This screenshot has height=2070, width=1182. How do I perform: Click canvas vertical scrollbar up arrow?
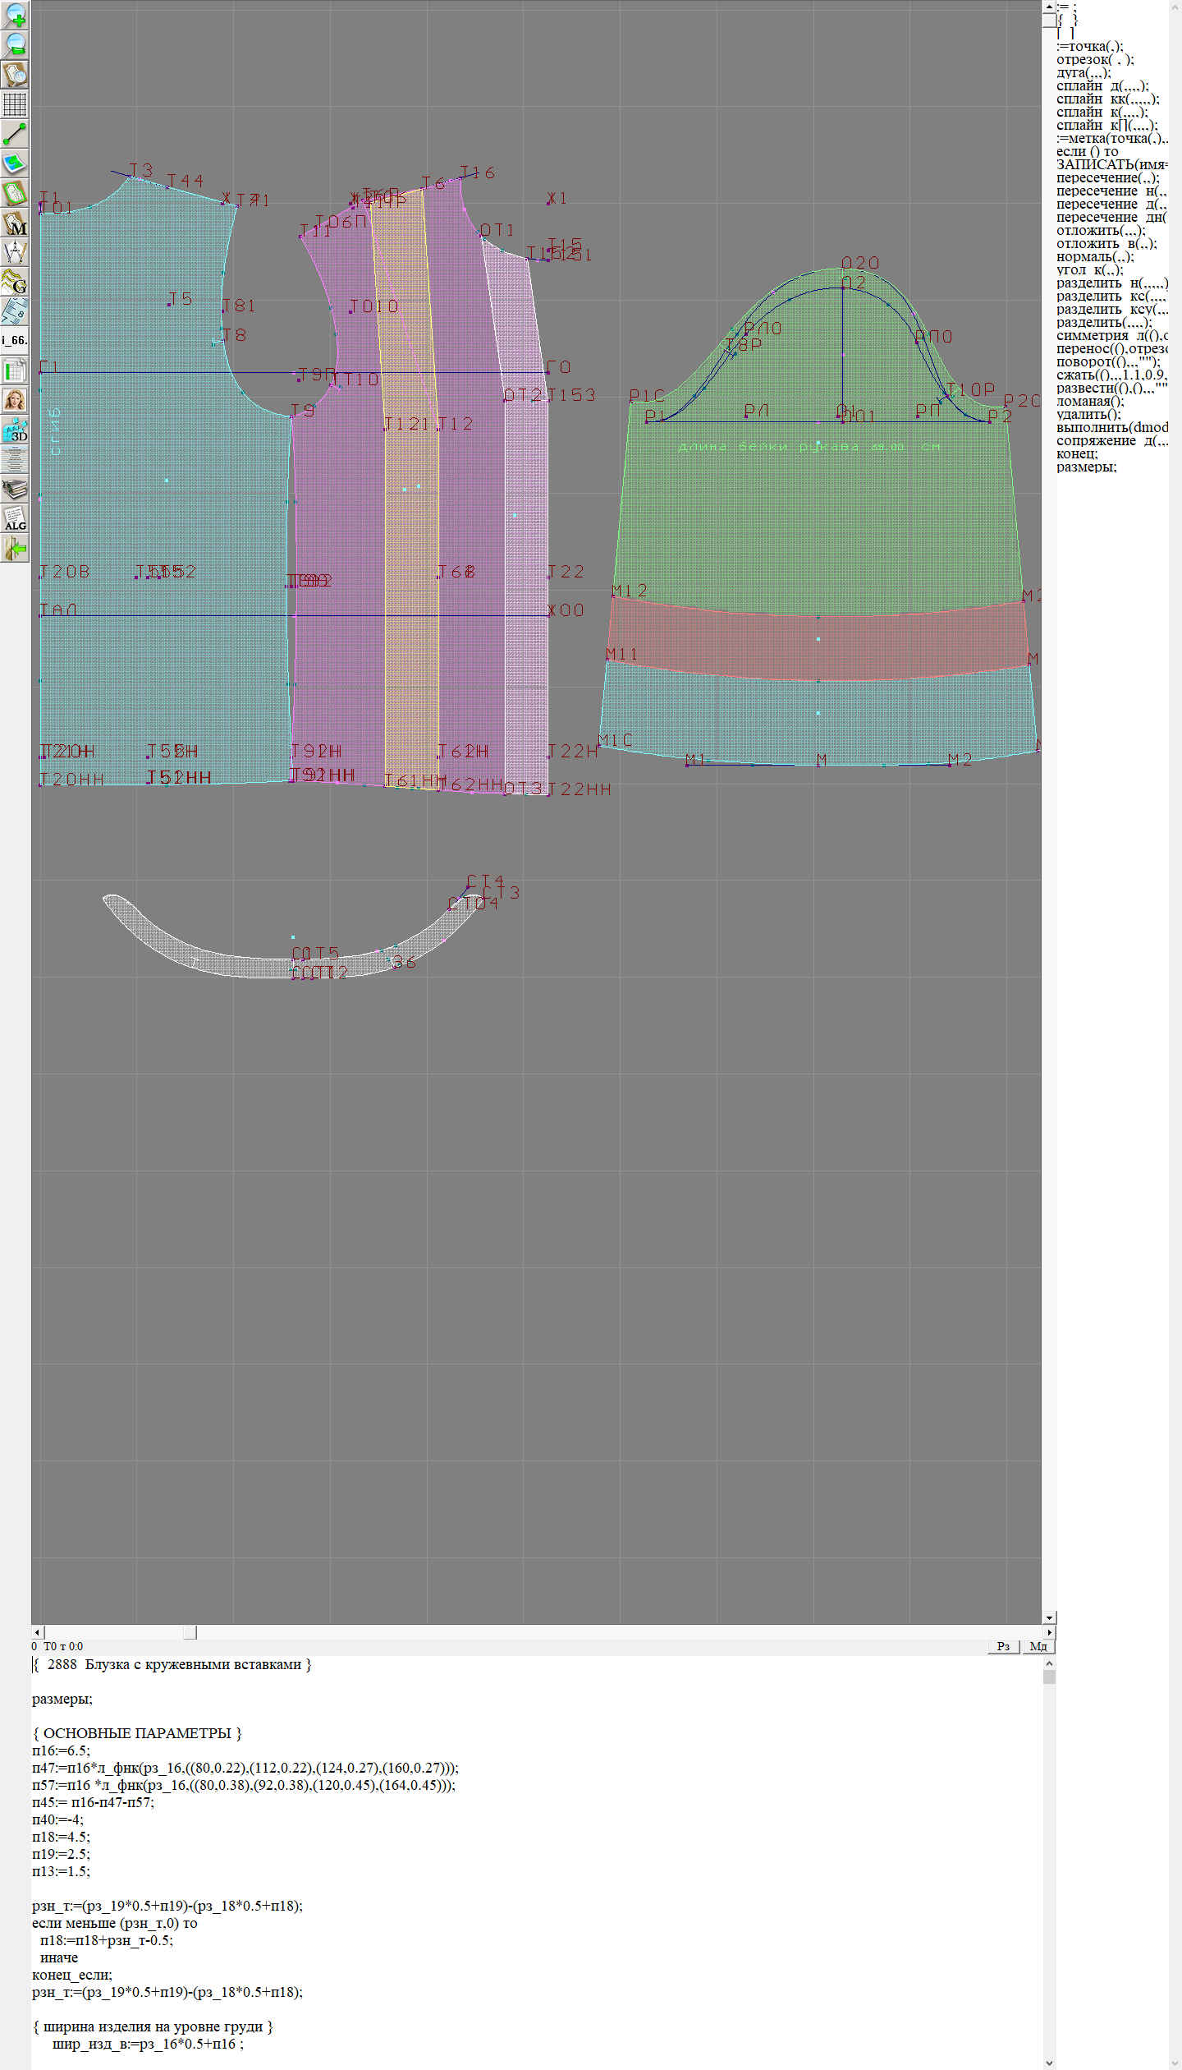[1049, 7]
